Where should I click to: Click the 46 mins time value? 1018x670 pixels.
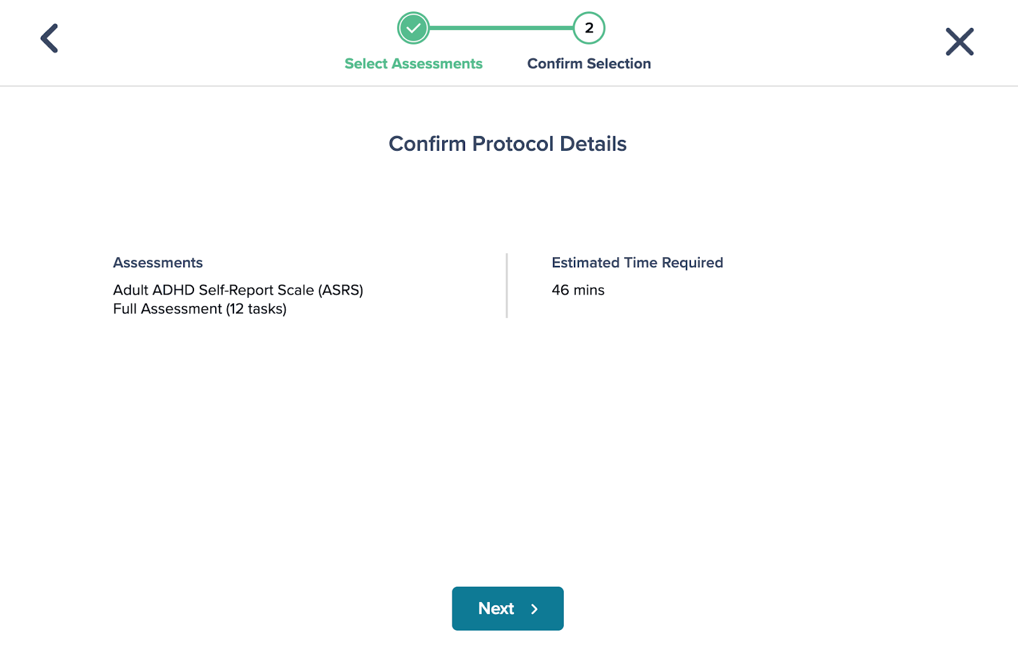578,290
